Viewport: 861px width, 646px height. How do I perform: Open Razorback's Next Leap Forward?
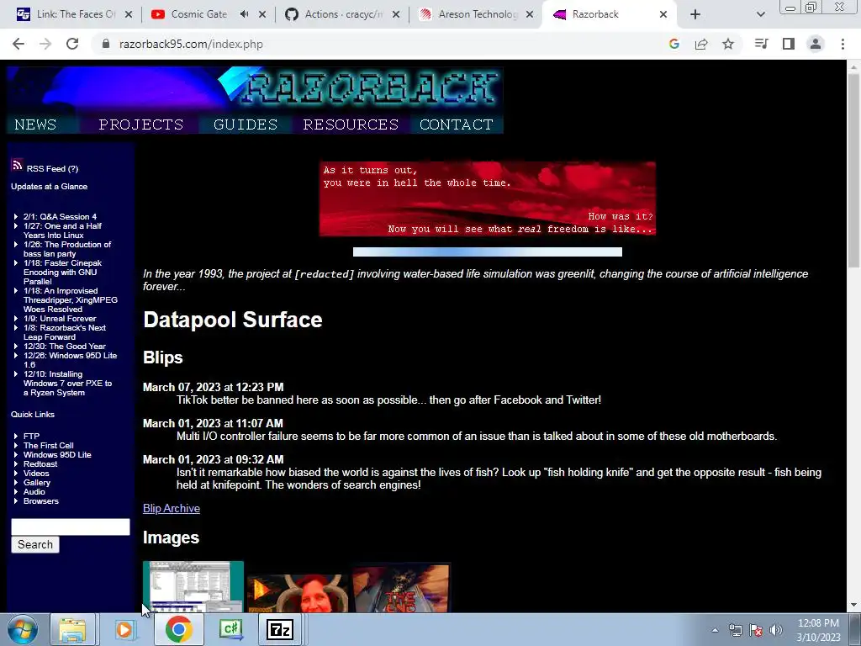coord(65,332)
